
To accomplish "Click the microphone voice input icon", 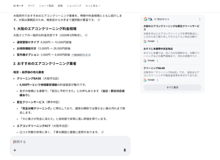I will point(125,150).
